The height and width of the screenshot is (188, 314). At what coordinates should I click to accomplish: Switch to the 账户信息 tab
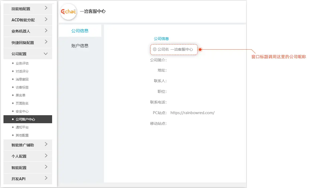pyautogui.click(x=80, y=46)
